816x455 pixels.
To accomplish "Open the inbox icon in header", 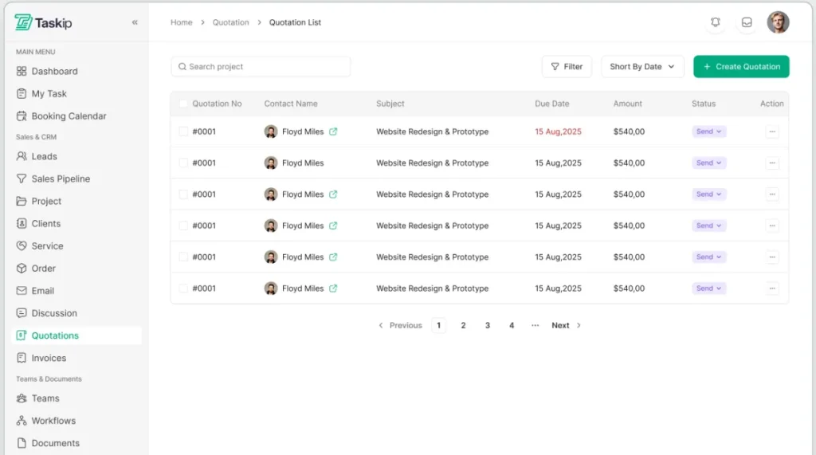I will coord(747,22).
